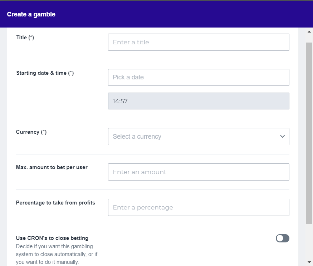
Task: Open the Pick a date field
Action: coord(199,77)
